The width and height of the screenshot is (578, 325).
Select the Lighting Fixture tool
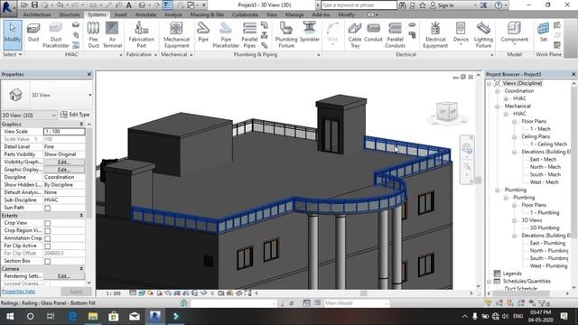coord(483,35)
